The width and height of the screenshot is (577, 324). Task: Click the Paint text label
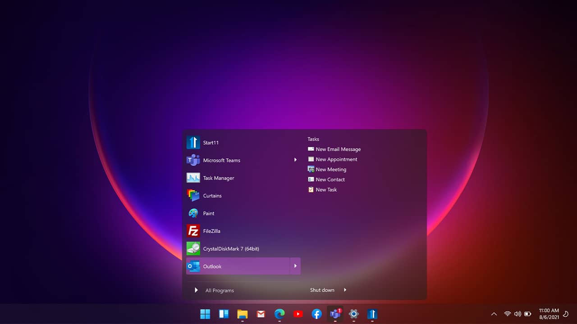click(x=209, y=213)
